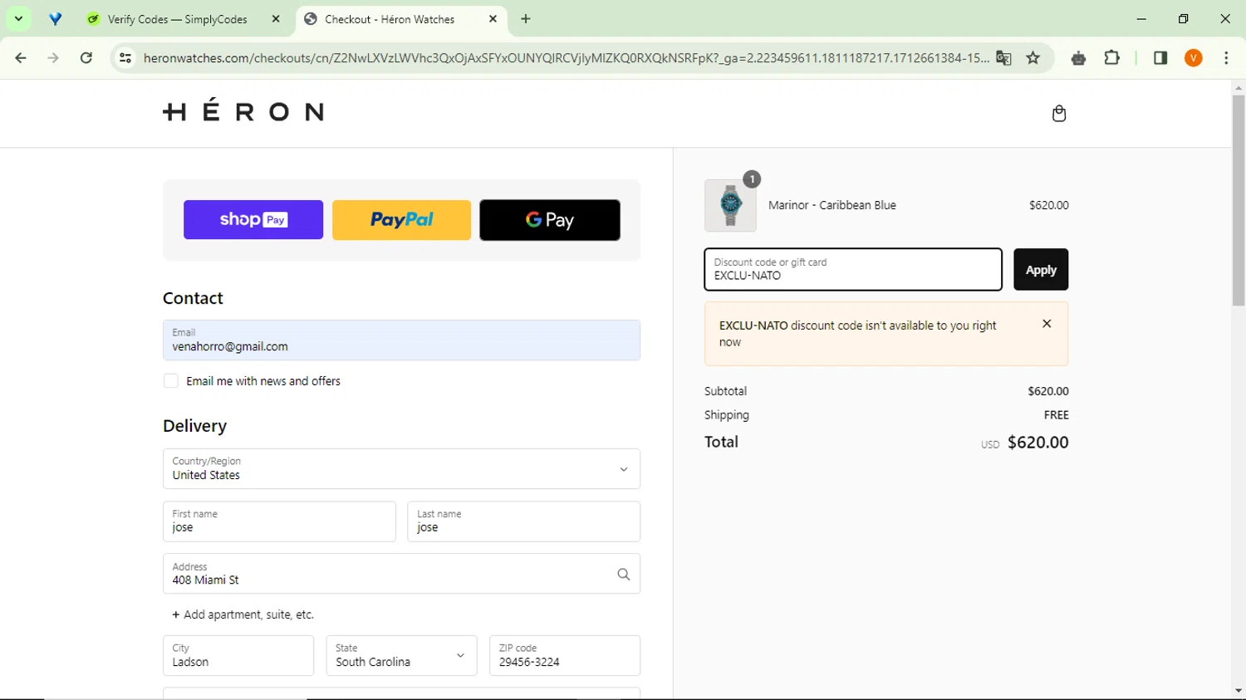The height and width of the screenshot is (700, 1246).
Task: Open the shopping bag cart icon
Action: [1059, 113]
